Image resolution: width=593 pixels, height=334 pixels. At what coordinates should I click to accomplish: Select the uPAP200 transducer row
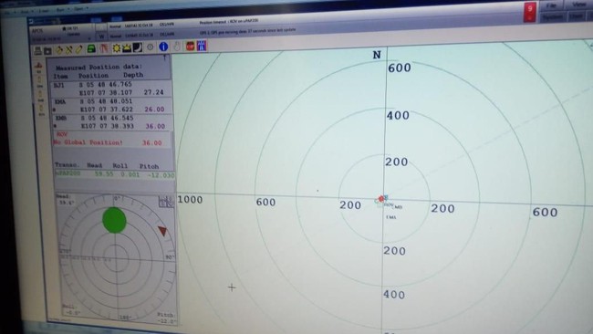(115, 174)
